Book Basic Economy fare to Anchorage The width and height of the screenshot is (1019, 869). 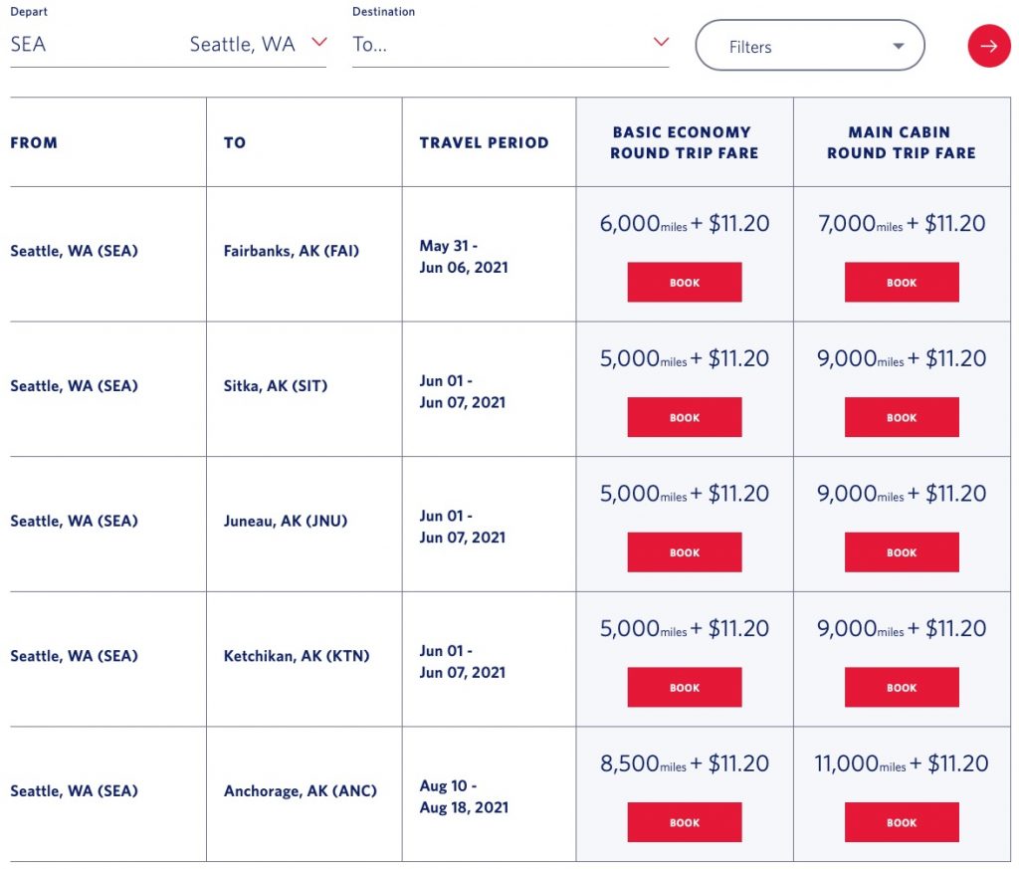[684, 823]
